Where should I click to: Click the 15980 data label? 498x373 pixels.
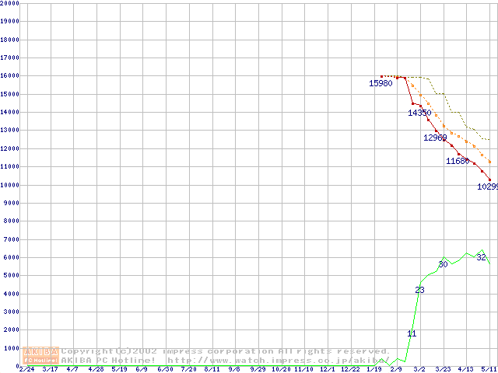[x=381, y=83]
